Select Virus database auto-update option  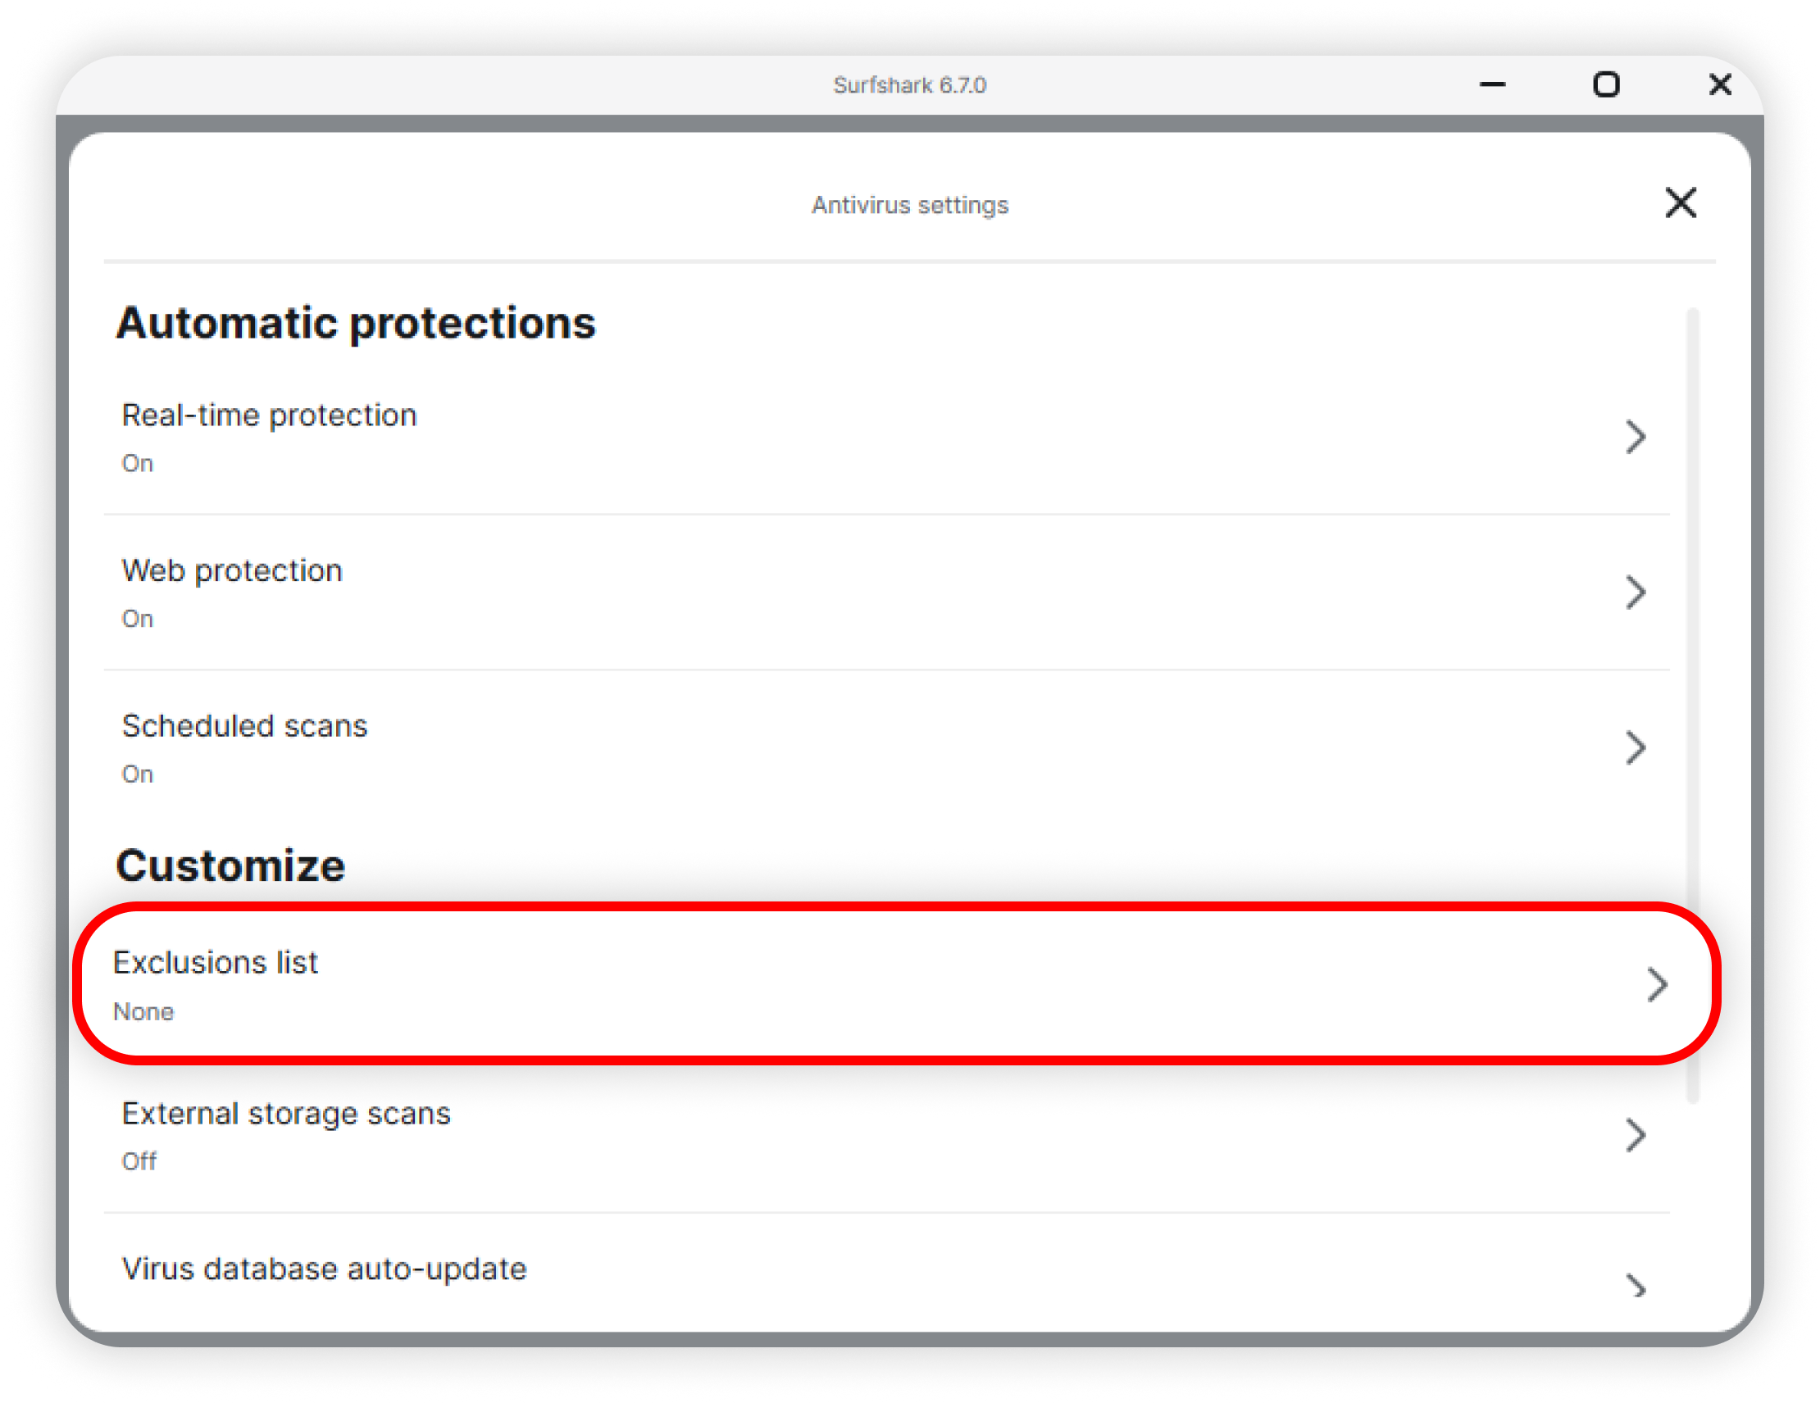coord(324,1269)
